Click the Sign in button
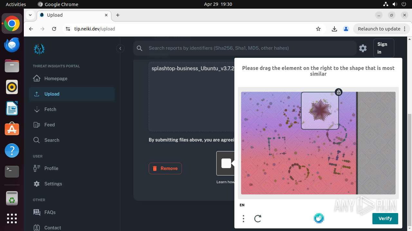 click(384, 48)
